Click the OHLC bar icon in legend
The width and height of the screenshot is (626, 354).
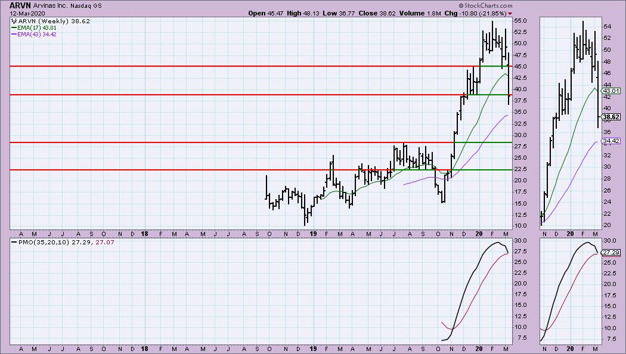pos(14,21)
